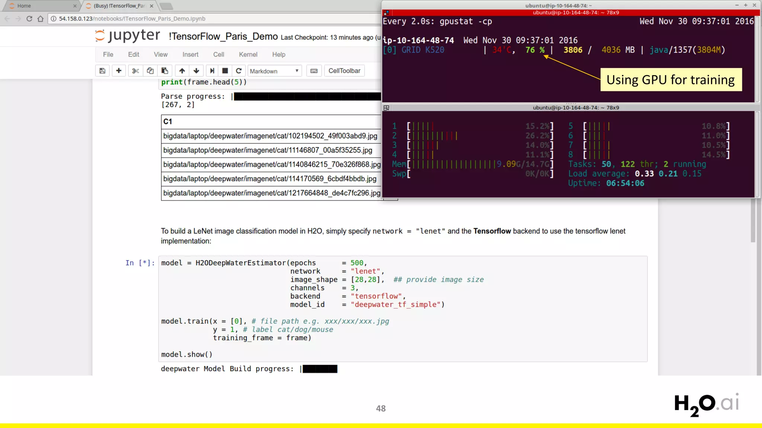The height and width of the screenshot is (428, 762).
Task: Cut selected cells with the scissors icon
Action: (x=135, y=71)
